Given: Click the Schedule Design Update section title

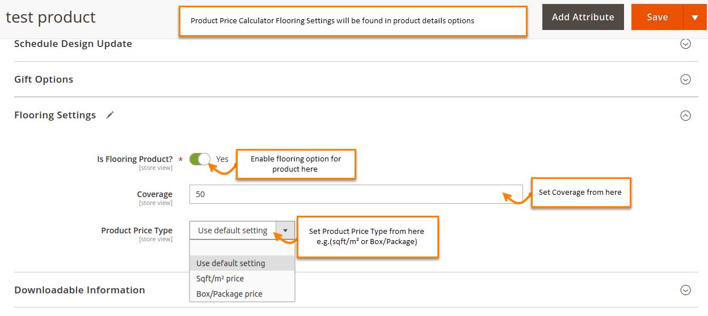Looking at the screenshot, I should coord(73,44).
